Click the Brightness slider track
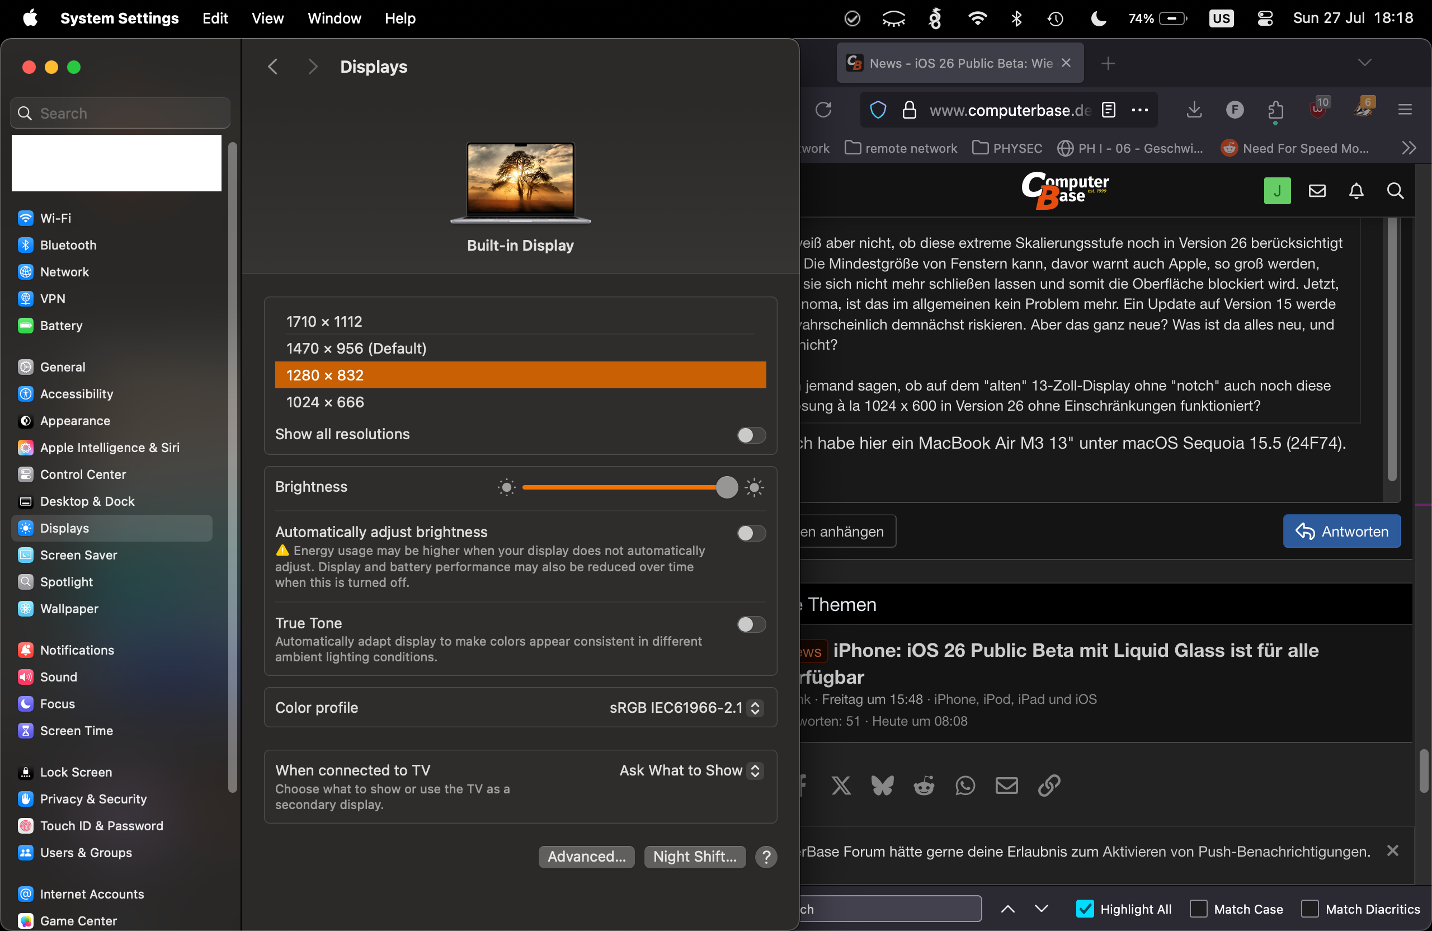The height and width of the screenshot is (931, 1432). (620, 487)
